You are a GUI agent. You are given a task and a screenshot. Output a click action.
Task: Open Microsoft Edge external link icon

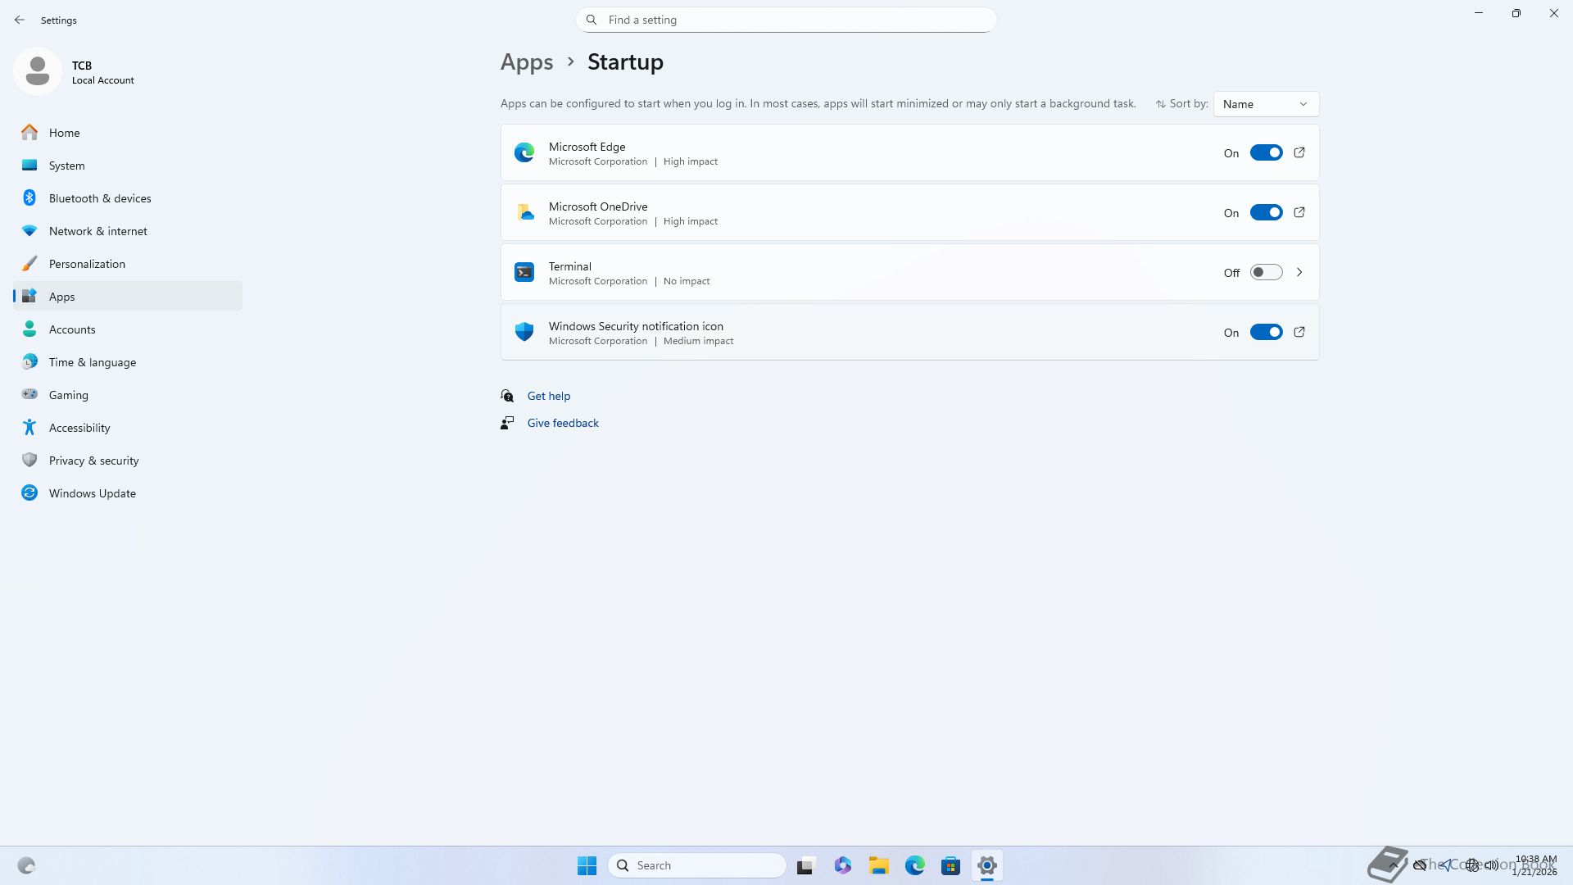[x=1299, y=152]
